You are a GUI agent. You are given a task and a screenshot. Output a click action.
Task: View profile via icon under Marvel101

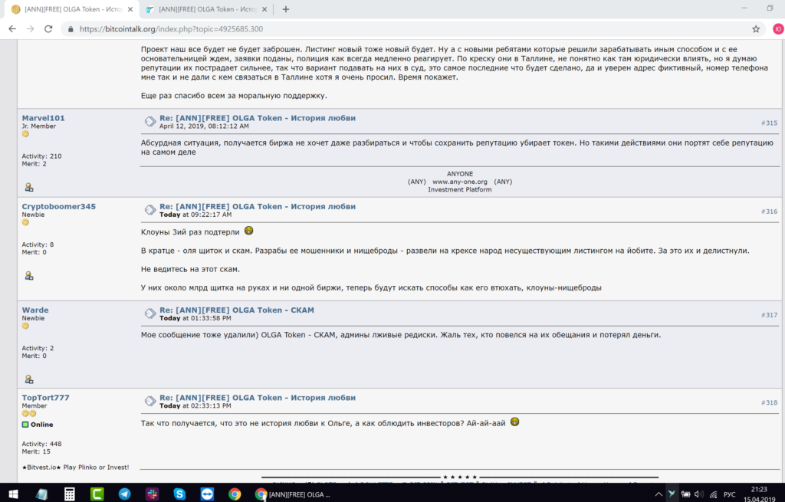coord(29,187)
